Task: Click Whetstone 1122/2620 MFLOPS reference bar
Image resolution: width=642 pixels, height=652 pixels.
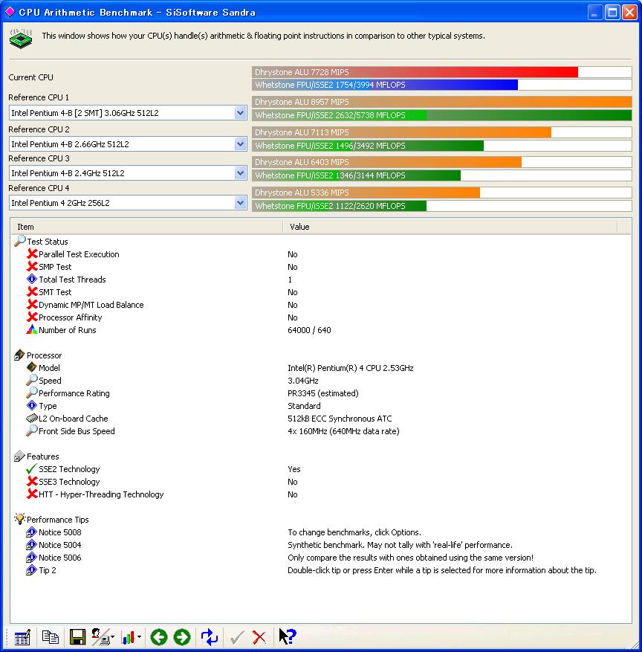Action: (x=441, y=206)
